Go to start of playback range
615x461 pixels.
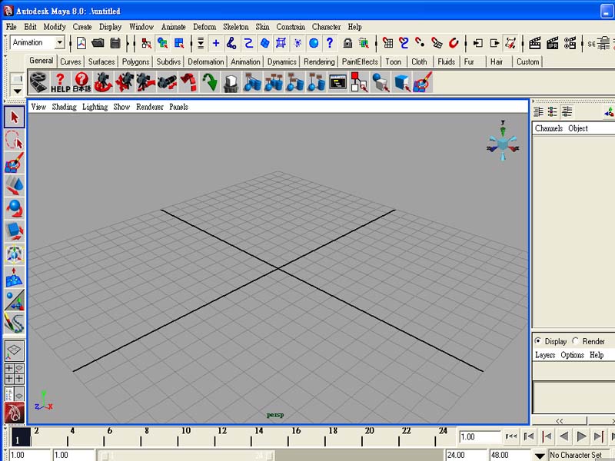point(511,436)
